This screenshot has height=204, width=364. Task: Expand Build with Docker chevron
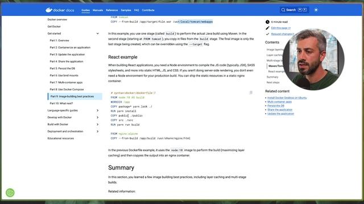click(97, 125)
